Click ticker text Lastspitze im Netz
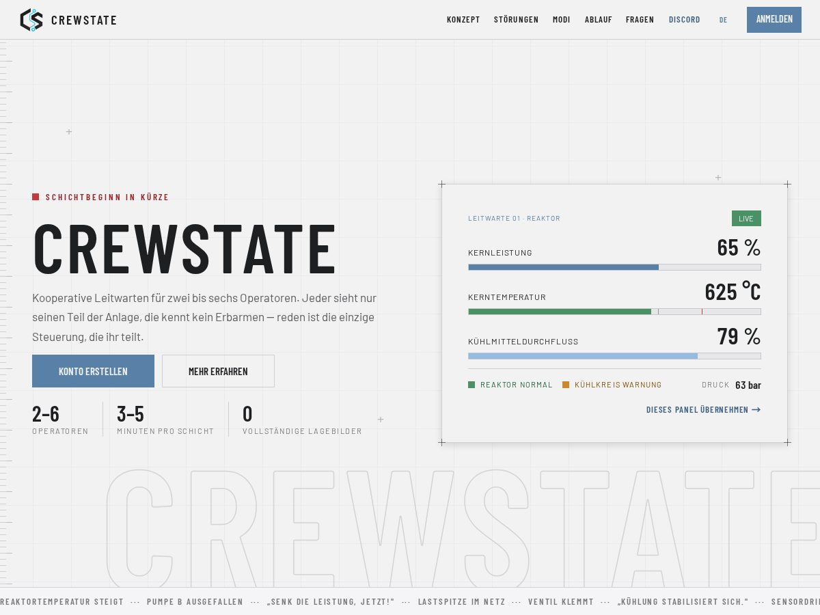Image resolution: width=820 pixels, height=615 pixels. (461, 602)
